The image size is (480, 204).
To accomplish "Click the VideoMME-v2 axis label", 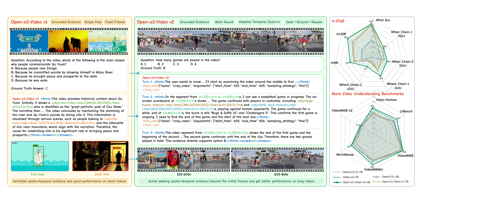I will (342, 111).
